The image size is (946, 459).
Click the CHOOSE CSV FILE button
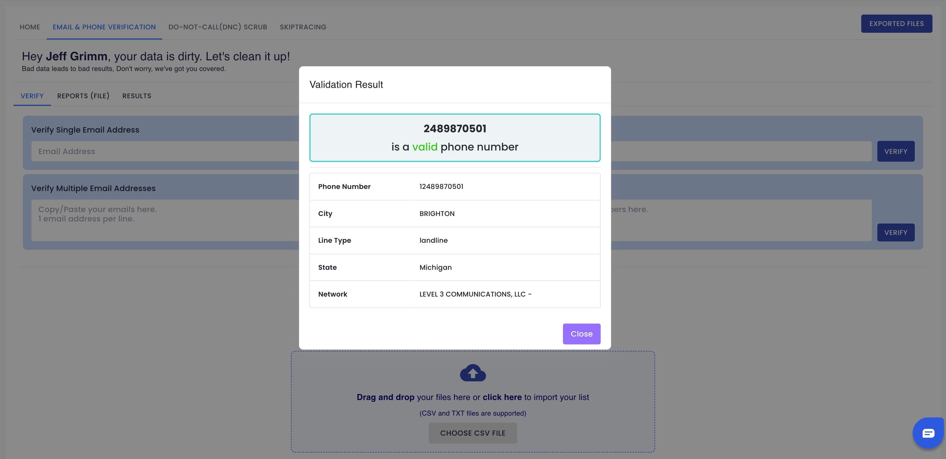(x=473, y=432)
